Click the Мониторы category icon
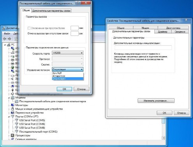Screen dimensions: 193x147 tap(12, 105)
